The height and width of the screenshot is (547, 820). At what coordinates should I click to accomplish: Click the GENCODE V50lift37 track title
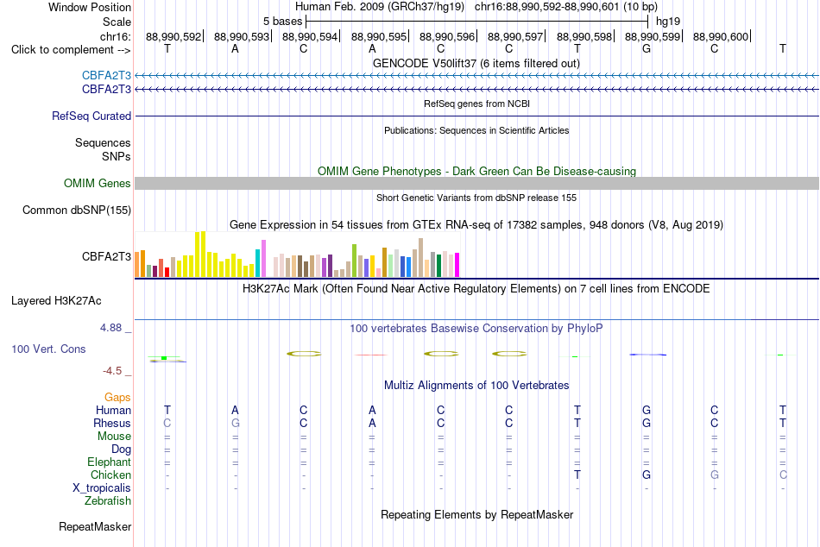[476, 63]
